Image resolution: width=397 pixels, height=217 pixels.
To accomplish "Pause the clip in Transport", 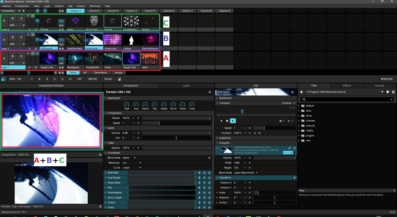I will pos(227,121).
